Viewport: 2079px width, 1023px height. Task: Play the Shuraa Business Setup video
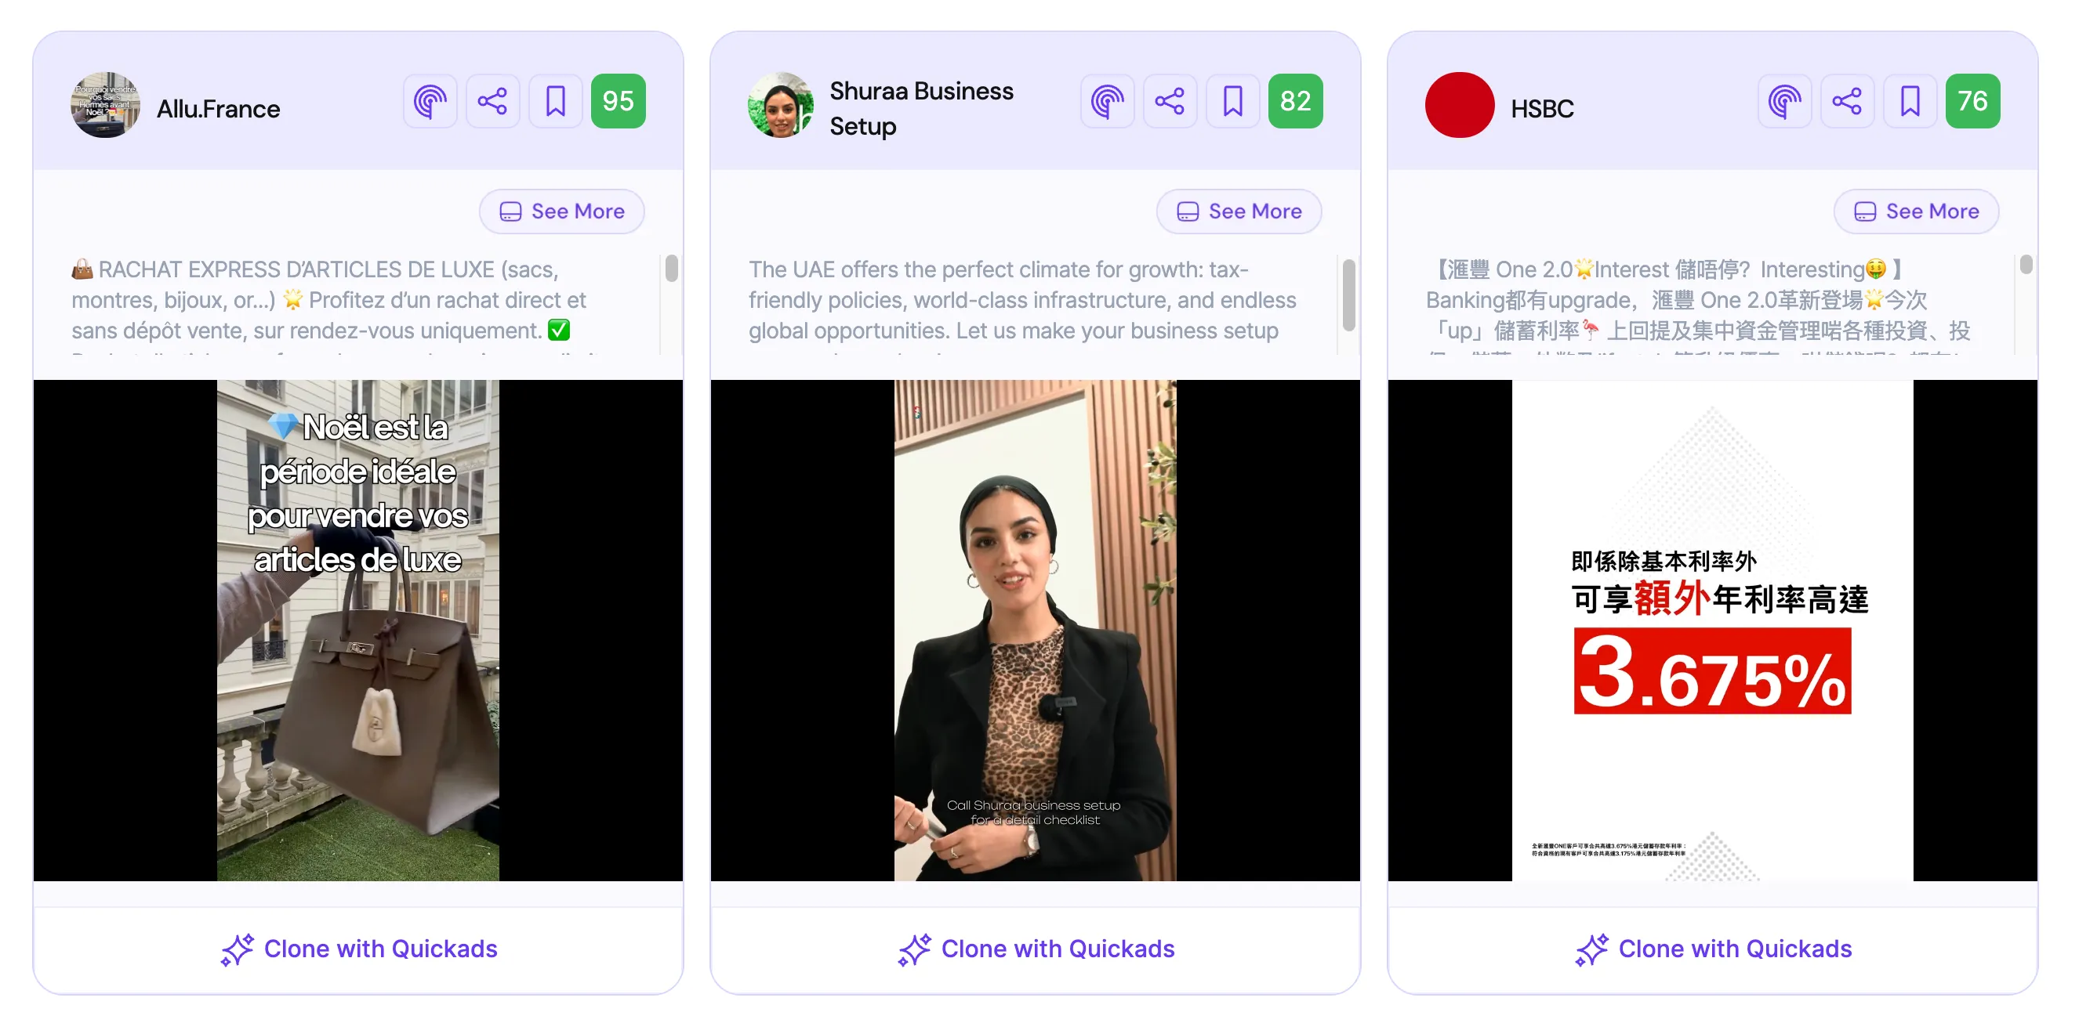click(x=1036, y=631)
